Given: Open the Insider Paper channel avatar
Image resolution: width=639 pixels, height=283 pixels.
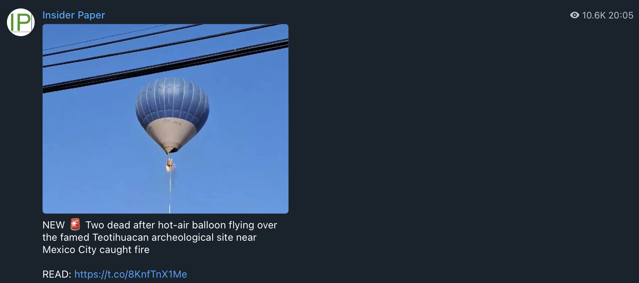Looking at the screenshot, I should click(x=21, y=22).
